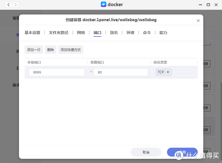The height and width of the screenshot is (163, 222).
Task: Select the 端口 tab
Action: coord(97,33)
